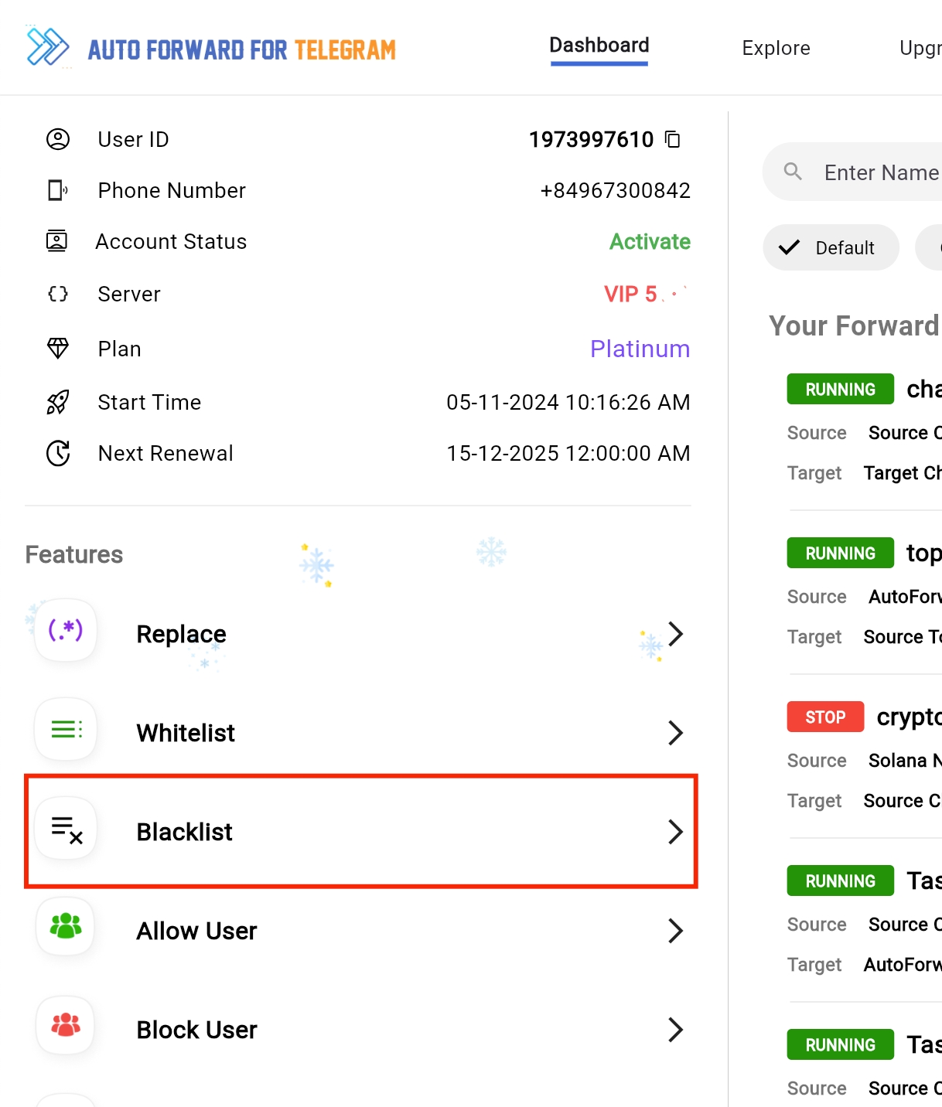942x1107 pixels.
Task: Click the Replace regex icon
Action: tap(66, 630)
